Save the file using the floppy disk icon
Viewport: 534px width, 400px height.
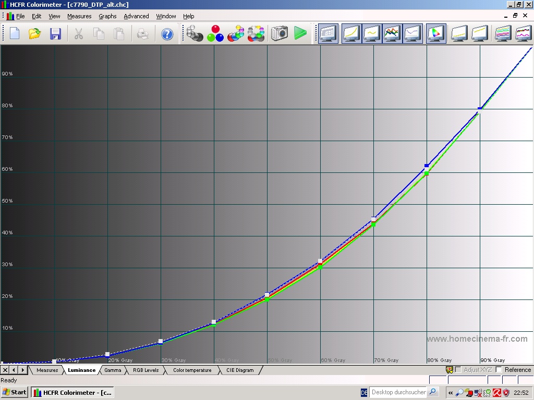click(x=55, y=34)
